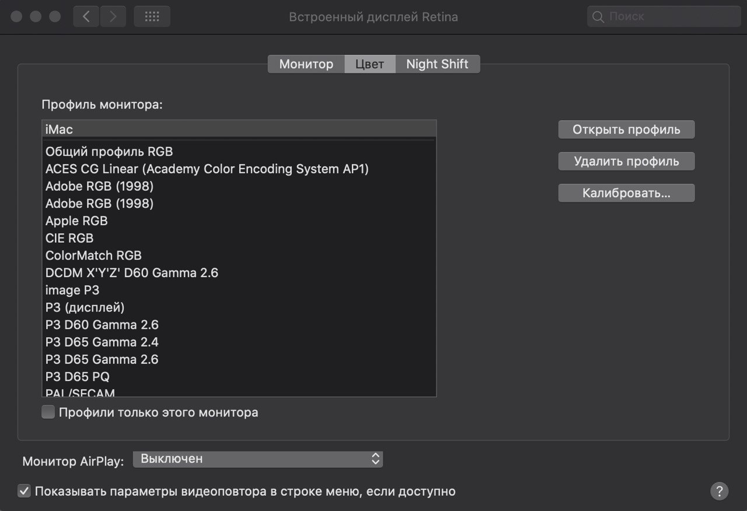The width and height of the screenshot is (747, 511).
Task: Click the Калибровать... button
Action: [x=626, y=193]
